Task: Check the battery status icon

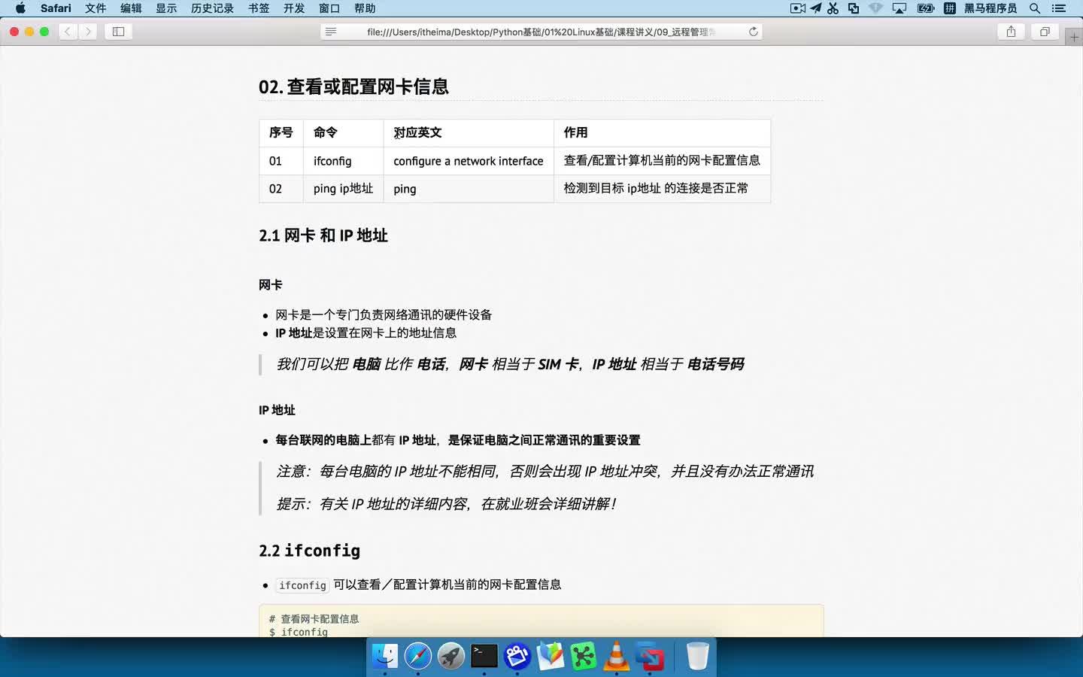Action: pyautogui.click(x=926, y=8)
